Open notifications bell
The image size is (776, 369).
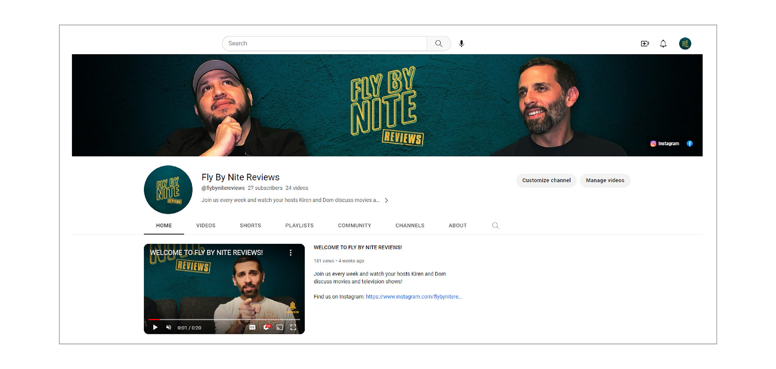pos(663,44)
